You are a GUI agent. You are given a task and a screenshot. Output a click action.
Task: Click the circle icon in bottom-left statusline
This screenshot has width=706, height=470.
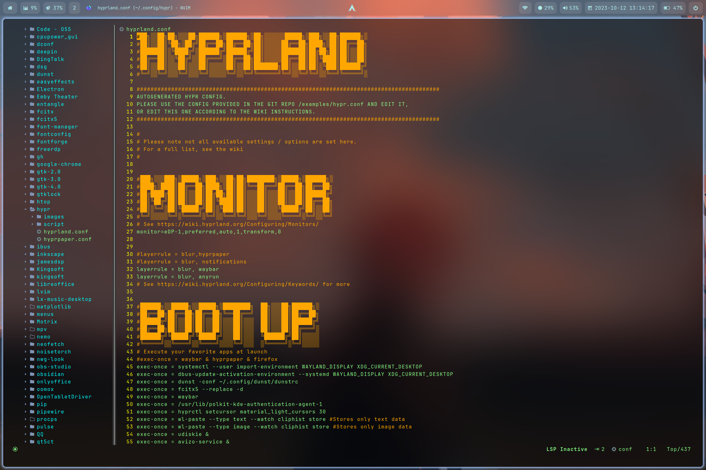click(x=15, y=449)
